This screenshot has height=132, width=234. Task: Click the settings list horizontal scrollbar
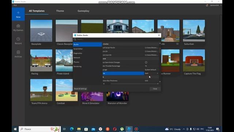click(133, 84)
